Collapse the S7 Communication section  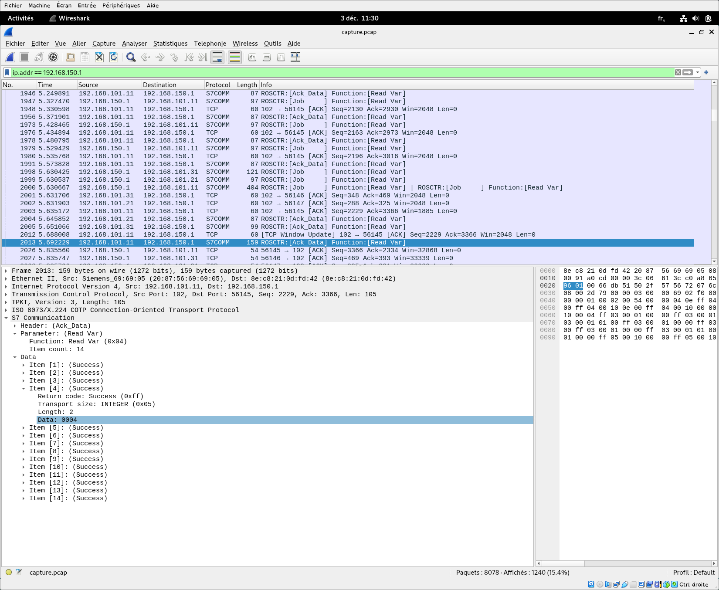tap(6, 318)
